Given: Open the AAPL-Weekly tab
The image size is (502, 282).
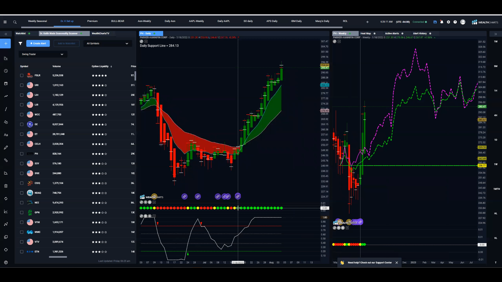Looking at the screenshot, I should point(196,21).
